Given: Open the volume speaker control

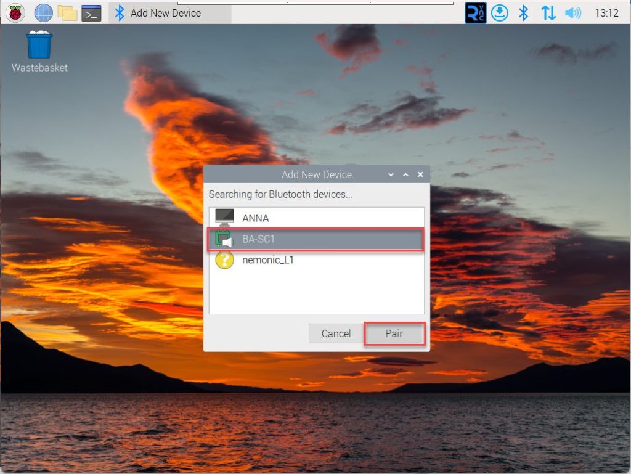Looking at the screenshot, I should coord(572,13).
